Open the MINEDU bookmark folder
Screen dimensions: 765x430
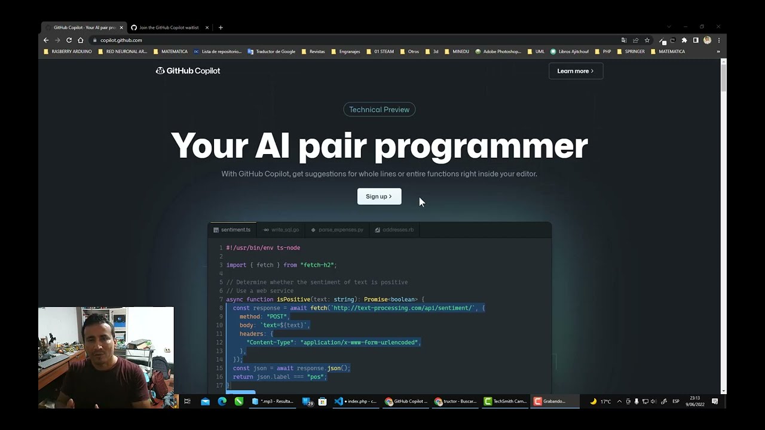click(457, 51)
